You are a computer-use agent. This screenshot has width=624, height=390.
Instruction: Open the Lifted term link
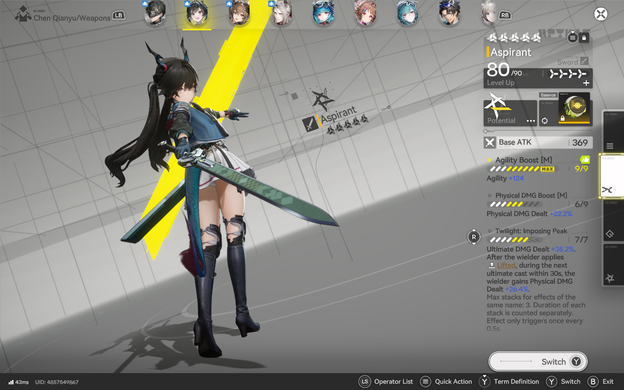coord(506,265)
